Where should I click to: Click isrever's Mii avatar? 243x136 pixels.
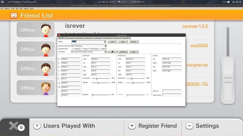[x=46, y=30]
